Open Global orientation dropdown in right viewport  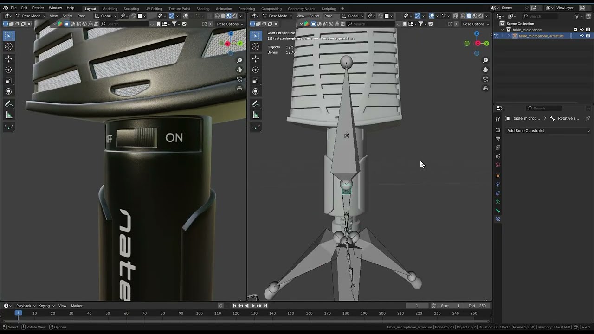353,16
